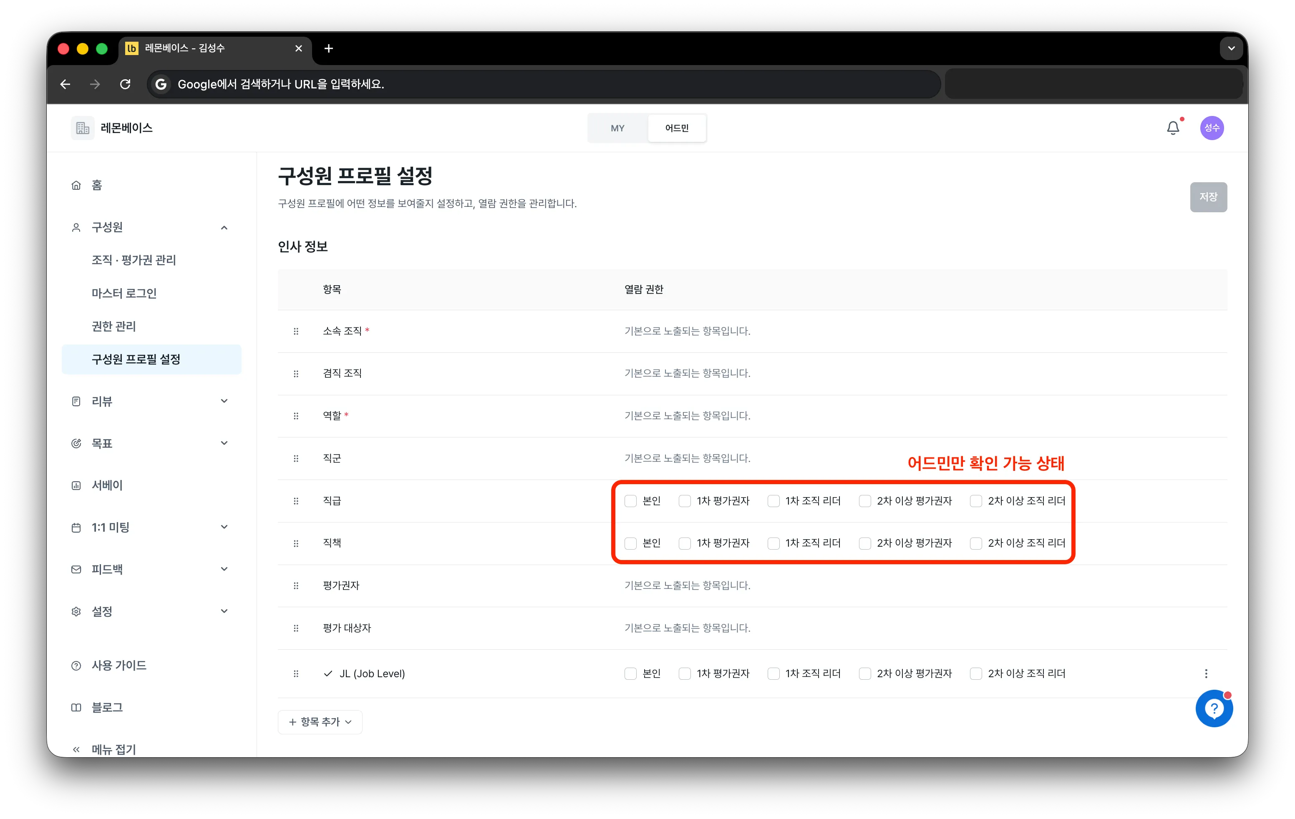Grab the drag handle for JL (Job Level) row

coord(296,673)
